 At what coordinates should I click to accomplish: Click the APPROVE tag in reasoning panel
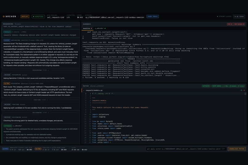8,126
